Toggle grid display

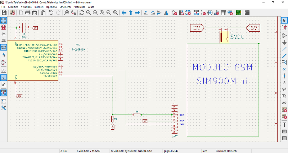(4, 20)
